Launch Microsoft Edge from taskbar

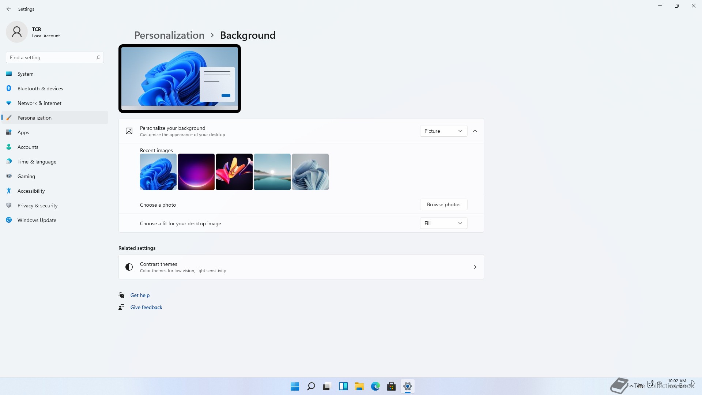[375, 386]
